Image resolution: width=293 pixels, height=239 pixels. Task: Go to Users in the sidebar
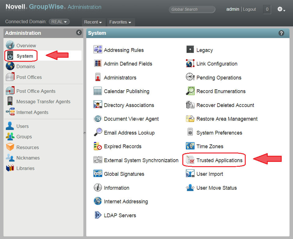point(22,126)
